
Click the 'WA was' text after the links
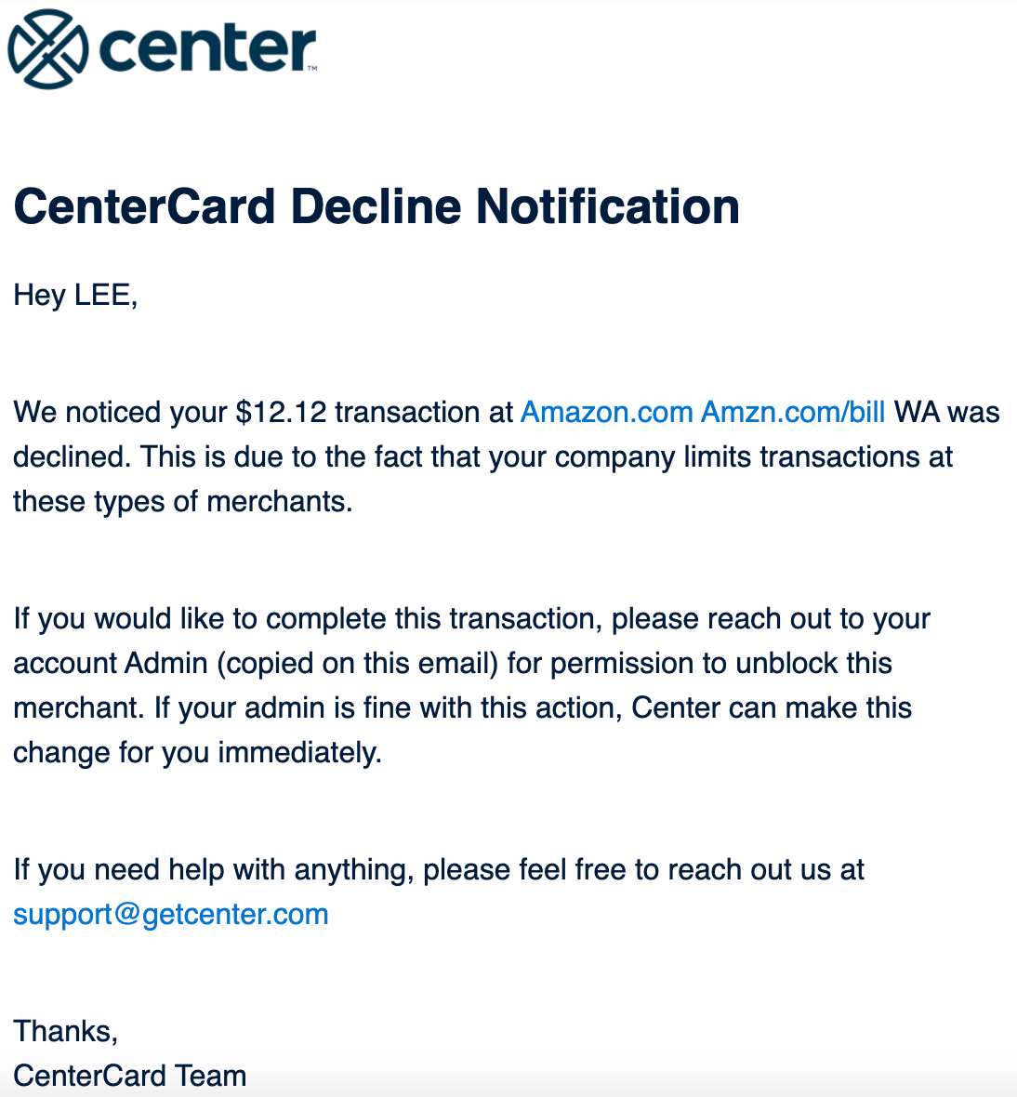[x=947, y=412]
